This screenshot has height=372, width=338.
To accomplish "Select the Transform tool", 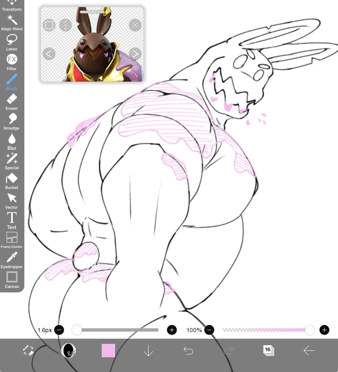I will pyautogui.click(x=12, y=6).
